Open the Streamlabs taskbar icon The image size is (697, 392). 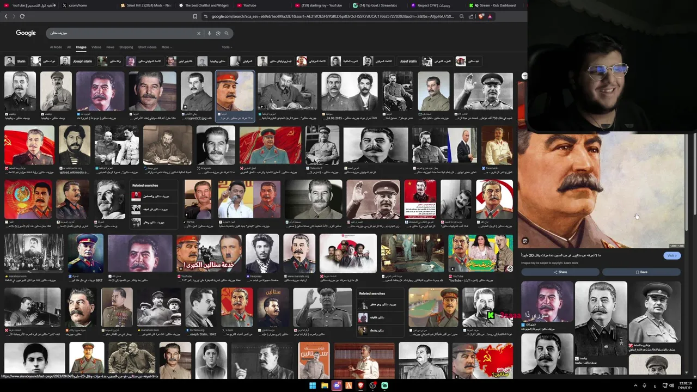click(384, 385)
